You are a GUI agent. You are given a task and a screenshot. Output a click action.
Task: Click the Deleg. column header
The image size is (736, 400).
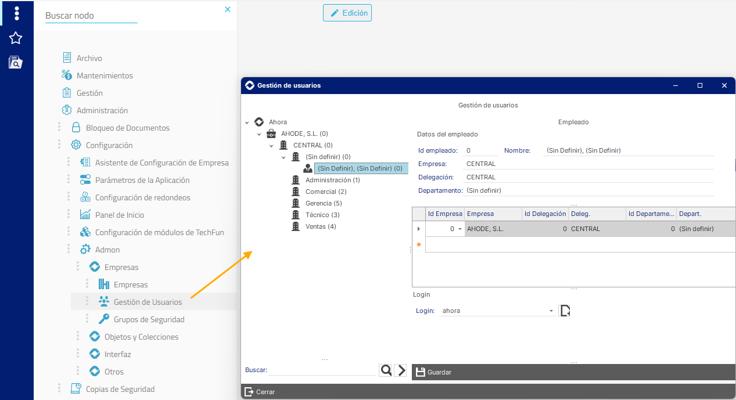[597, 214]
